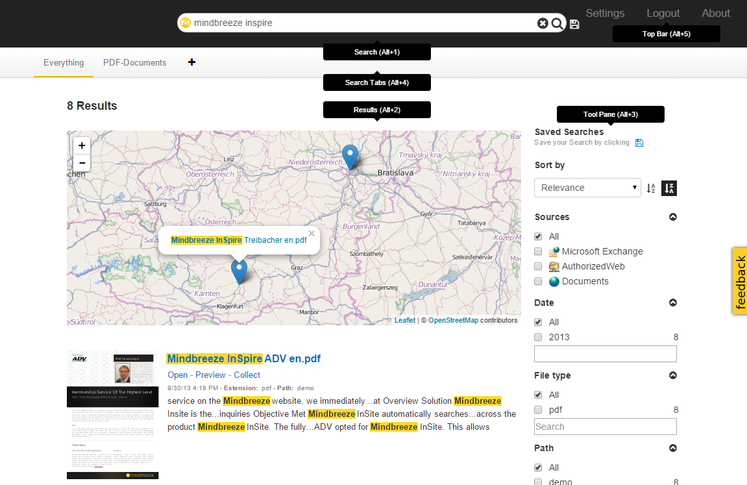Click the '8 Results' heading
This screenshot has height=485, width=747.
tap(92, 106)
